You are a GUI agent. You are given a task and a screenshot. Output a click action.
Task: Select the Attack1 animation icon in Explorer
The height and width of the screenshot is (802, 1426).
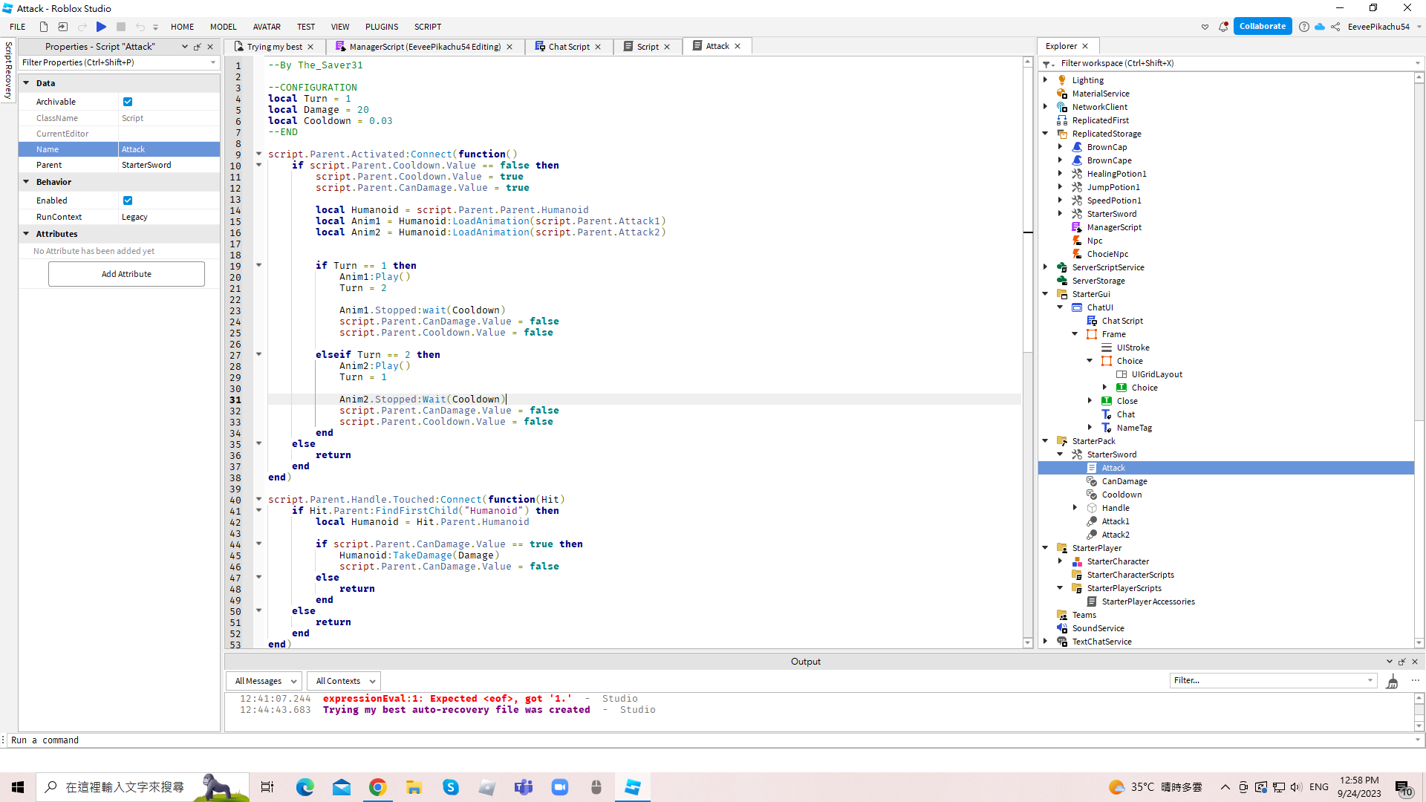pos(1092,521)
